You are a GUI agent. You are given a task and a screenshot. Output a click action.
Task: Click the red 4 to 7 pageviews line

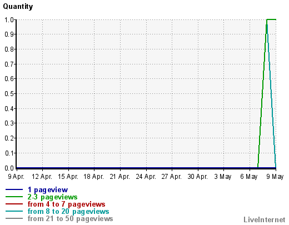(14, 204)
